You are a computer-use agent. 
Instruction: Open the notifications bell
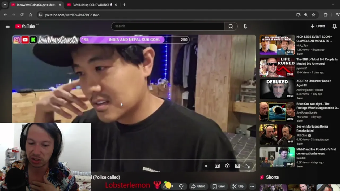pos(334,26)
